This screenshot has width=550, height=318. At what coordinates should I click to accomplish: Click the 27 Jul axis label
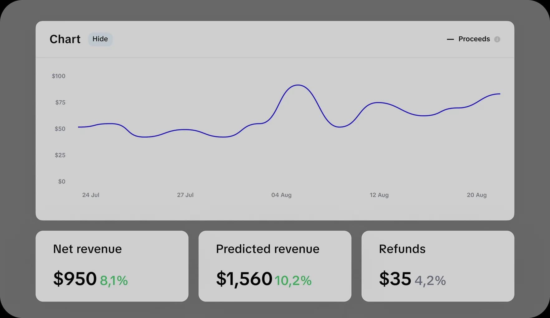click(x=185, y=195)
